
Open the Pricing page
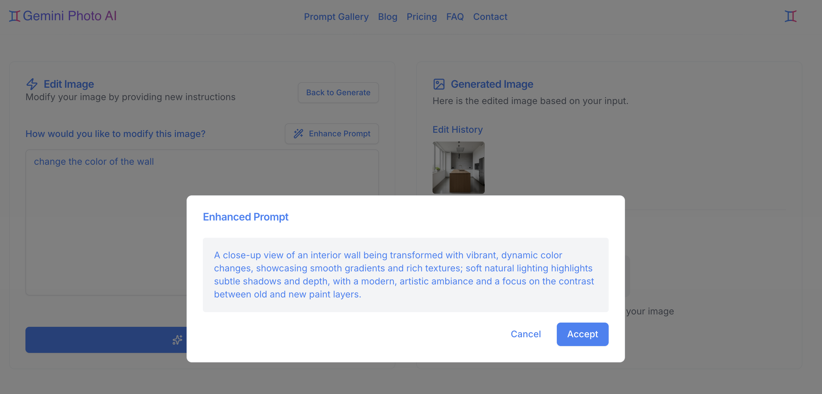coord(421,17)
